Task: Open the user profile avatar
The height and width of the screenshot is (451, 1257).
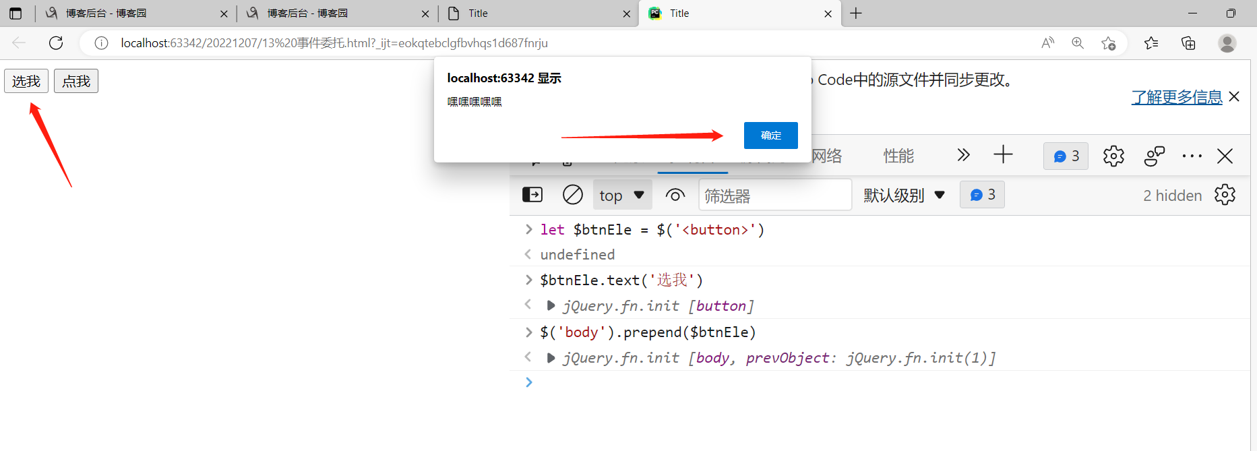Action: [x=1227, y=43]
